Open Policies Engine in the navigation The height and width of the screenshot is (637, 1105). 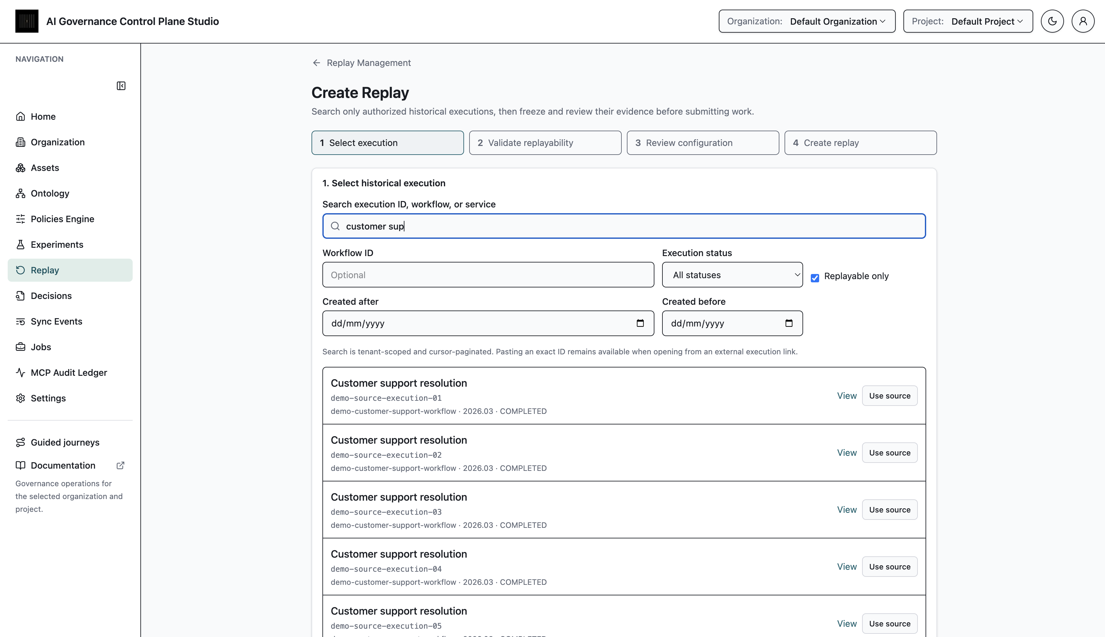[70, 219]
